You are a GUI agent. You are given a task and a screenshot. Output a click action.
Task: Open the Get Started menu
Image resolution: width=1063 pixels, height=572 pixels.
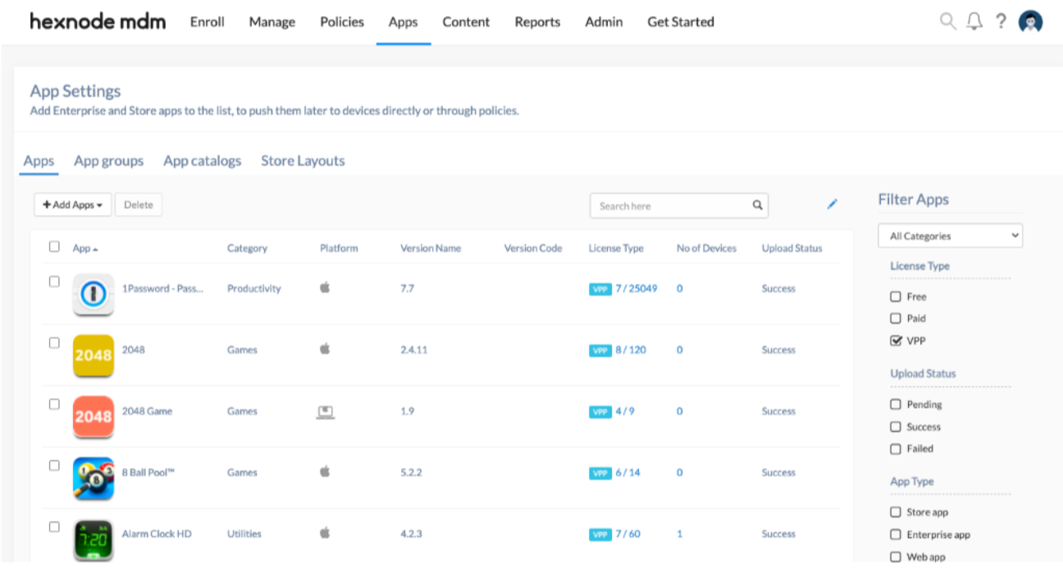pyautogui.click(x=681, y=22)
